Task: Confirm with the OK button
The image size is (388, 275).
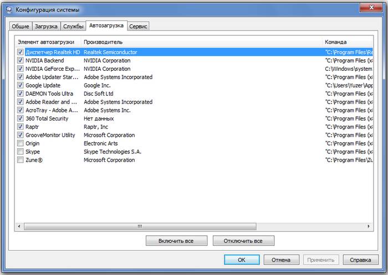Action: coord(241,260)
